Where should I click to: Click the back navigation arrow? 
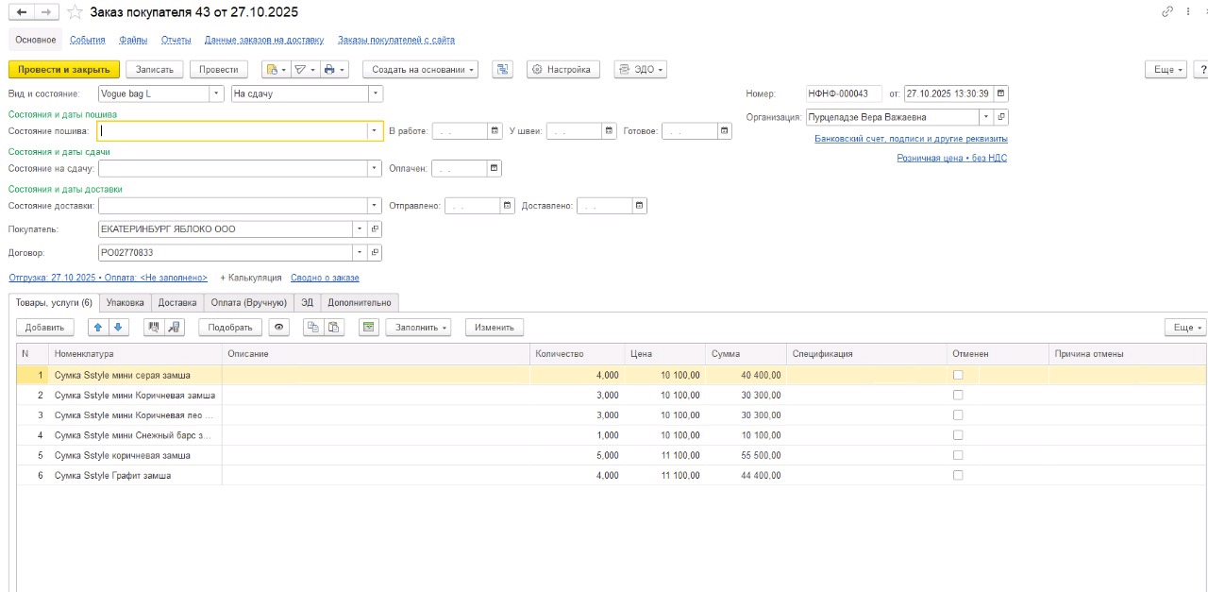[x=21, y=12]
